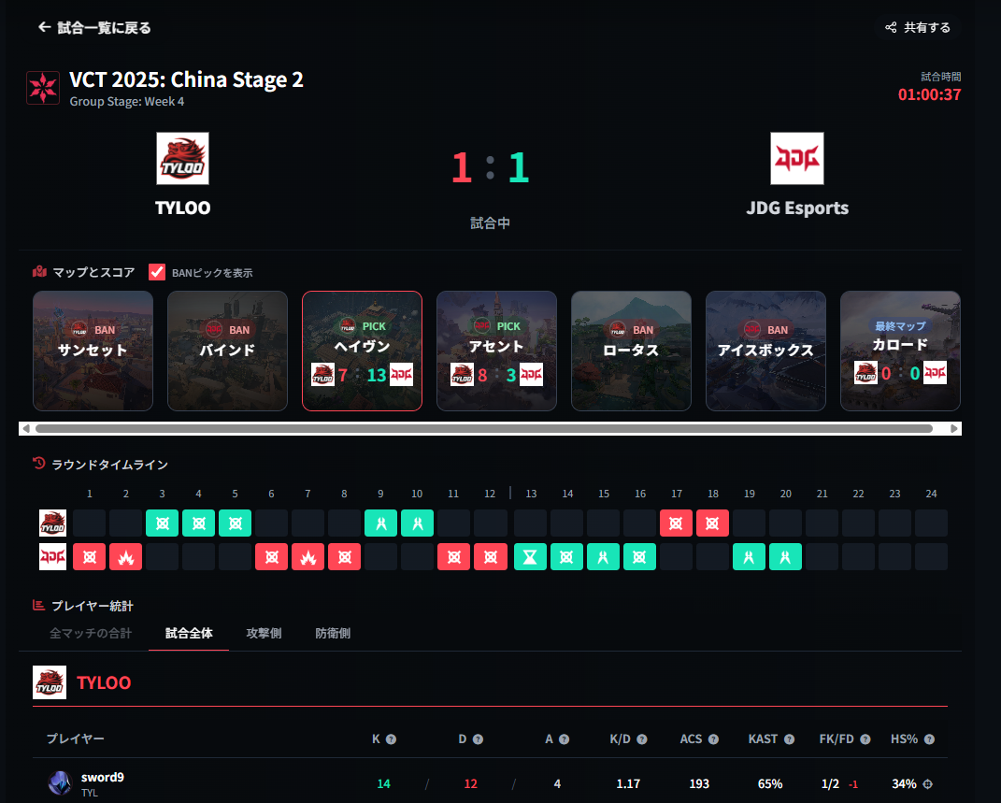
Task: Select JDG's round 14 win icon
Action: click(x=566, y=557)
